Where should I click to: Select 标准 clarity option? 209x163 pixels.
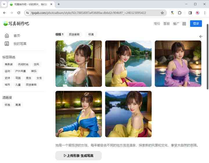[x=7, y=105]
